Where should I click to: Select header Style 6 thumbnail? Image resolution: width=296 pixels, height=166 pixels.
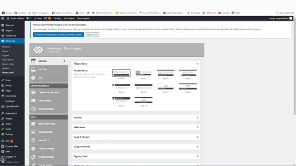(143, 87)
